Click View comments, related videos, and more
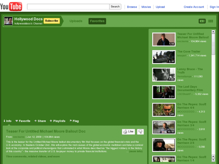This screenshot has height=164, width=219. pos(33,156)
